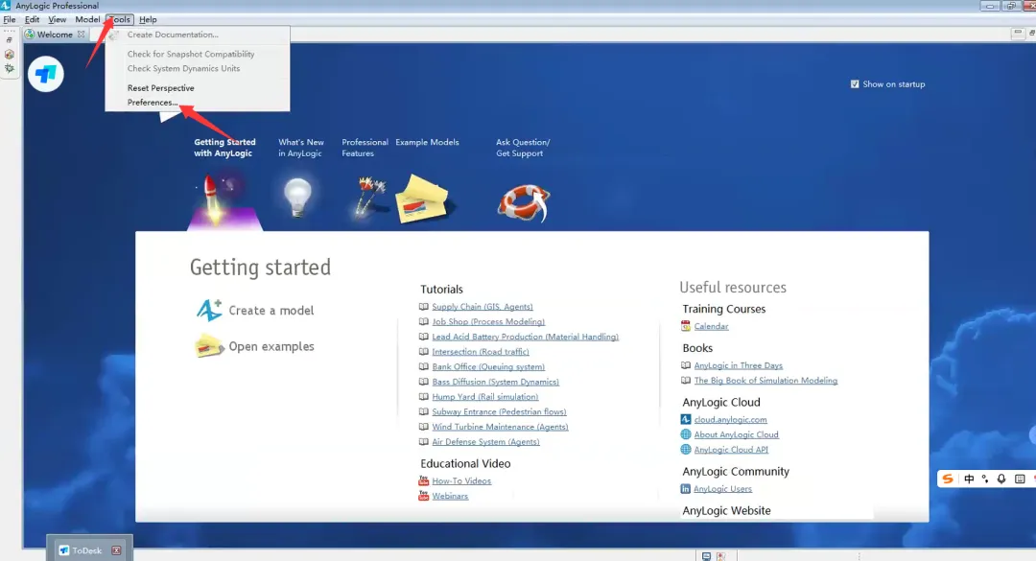Screen dimensions: 1036x561
Task: Open Wind Turbine Maintenance (Agents) tutorial
Action: [x=500, y=427]
